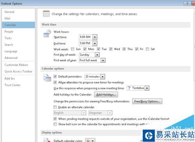Open the Tentative response dropdown
This screenshot has height=142, width=195.
click(147, 88)
